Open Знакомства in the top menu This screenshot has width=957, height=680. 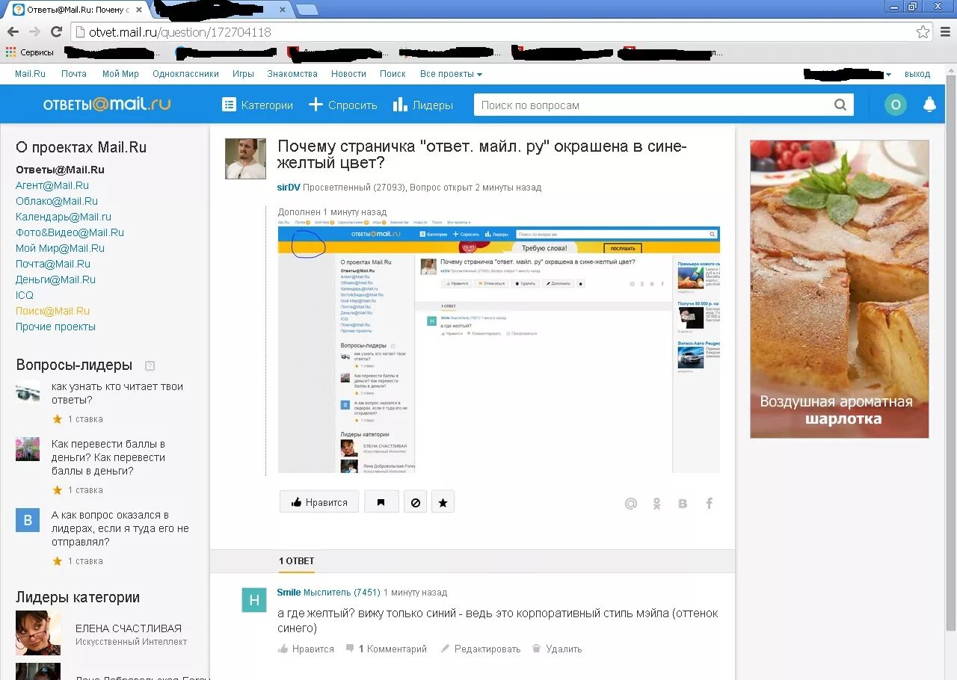(292, 74)
